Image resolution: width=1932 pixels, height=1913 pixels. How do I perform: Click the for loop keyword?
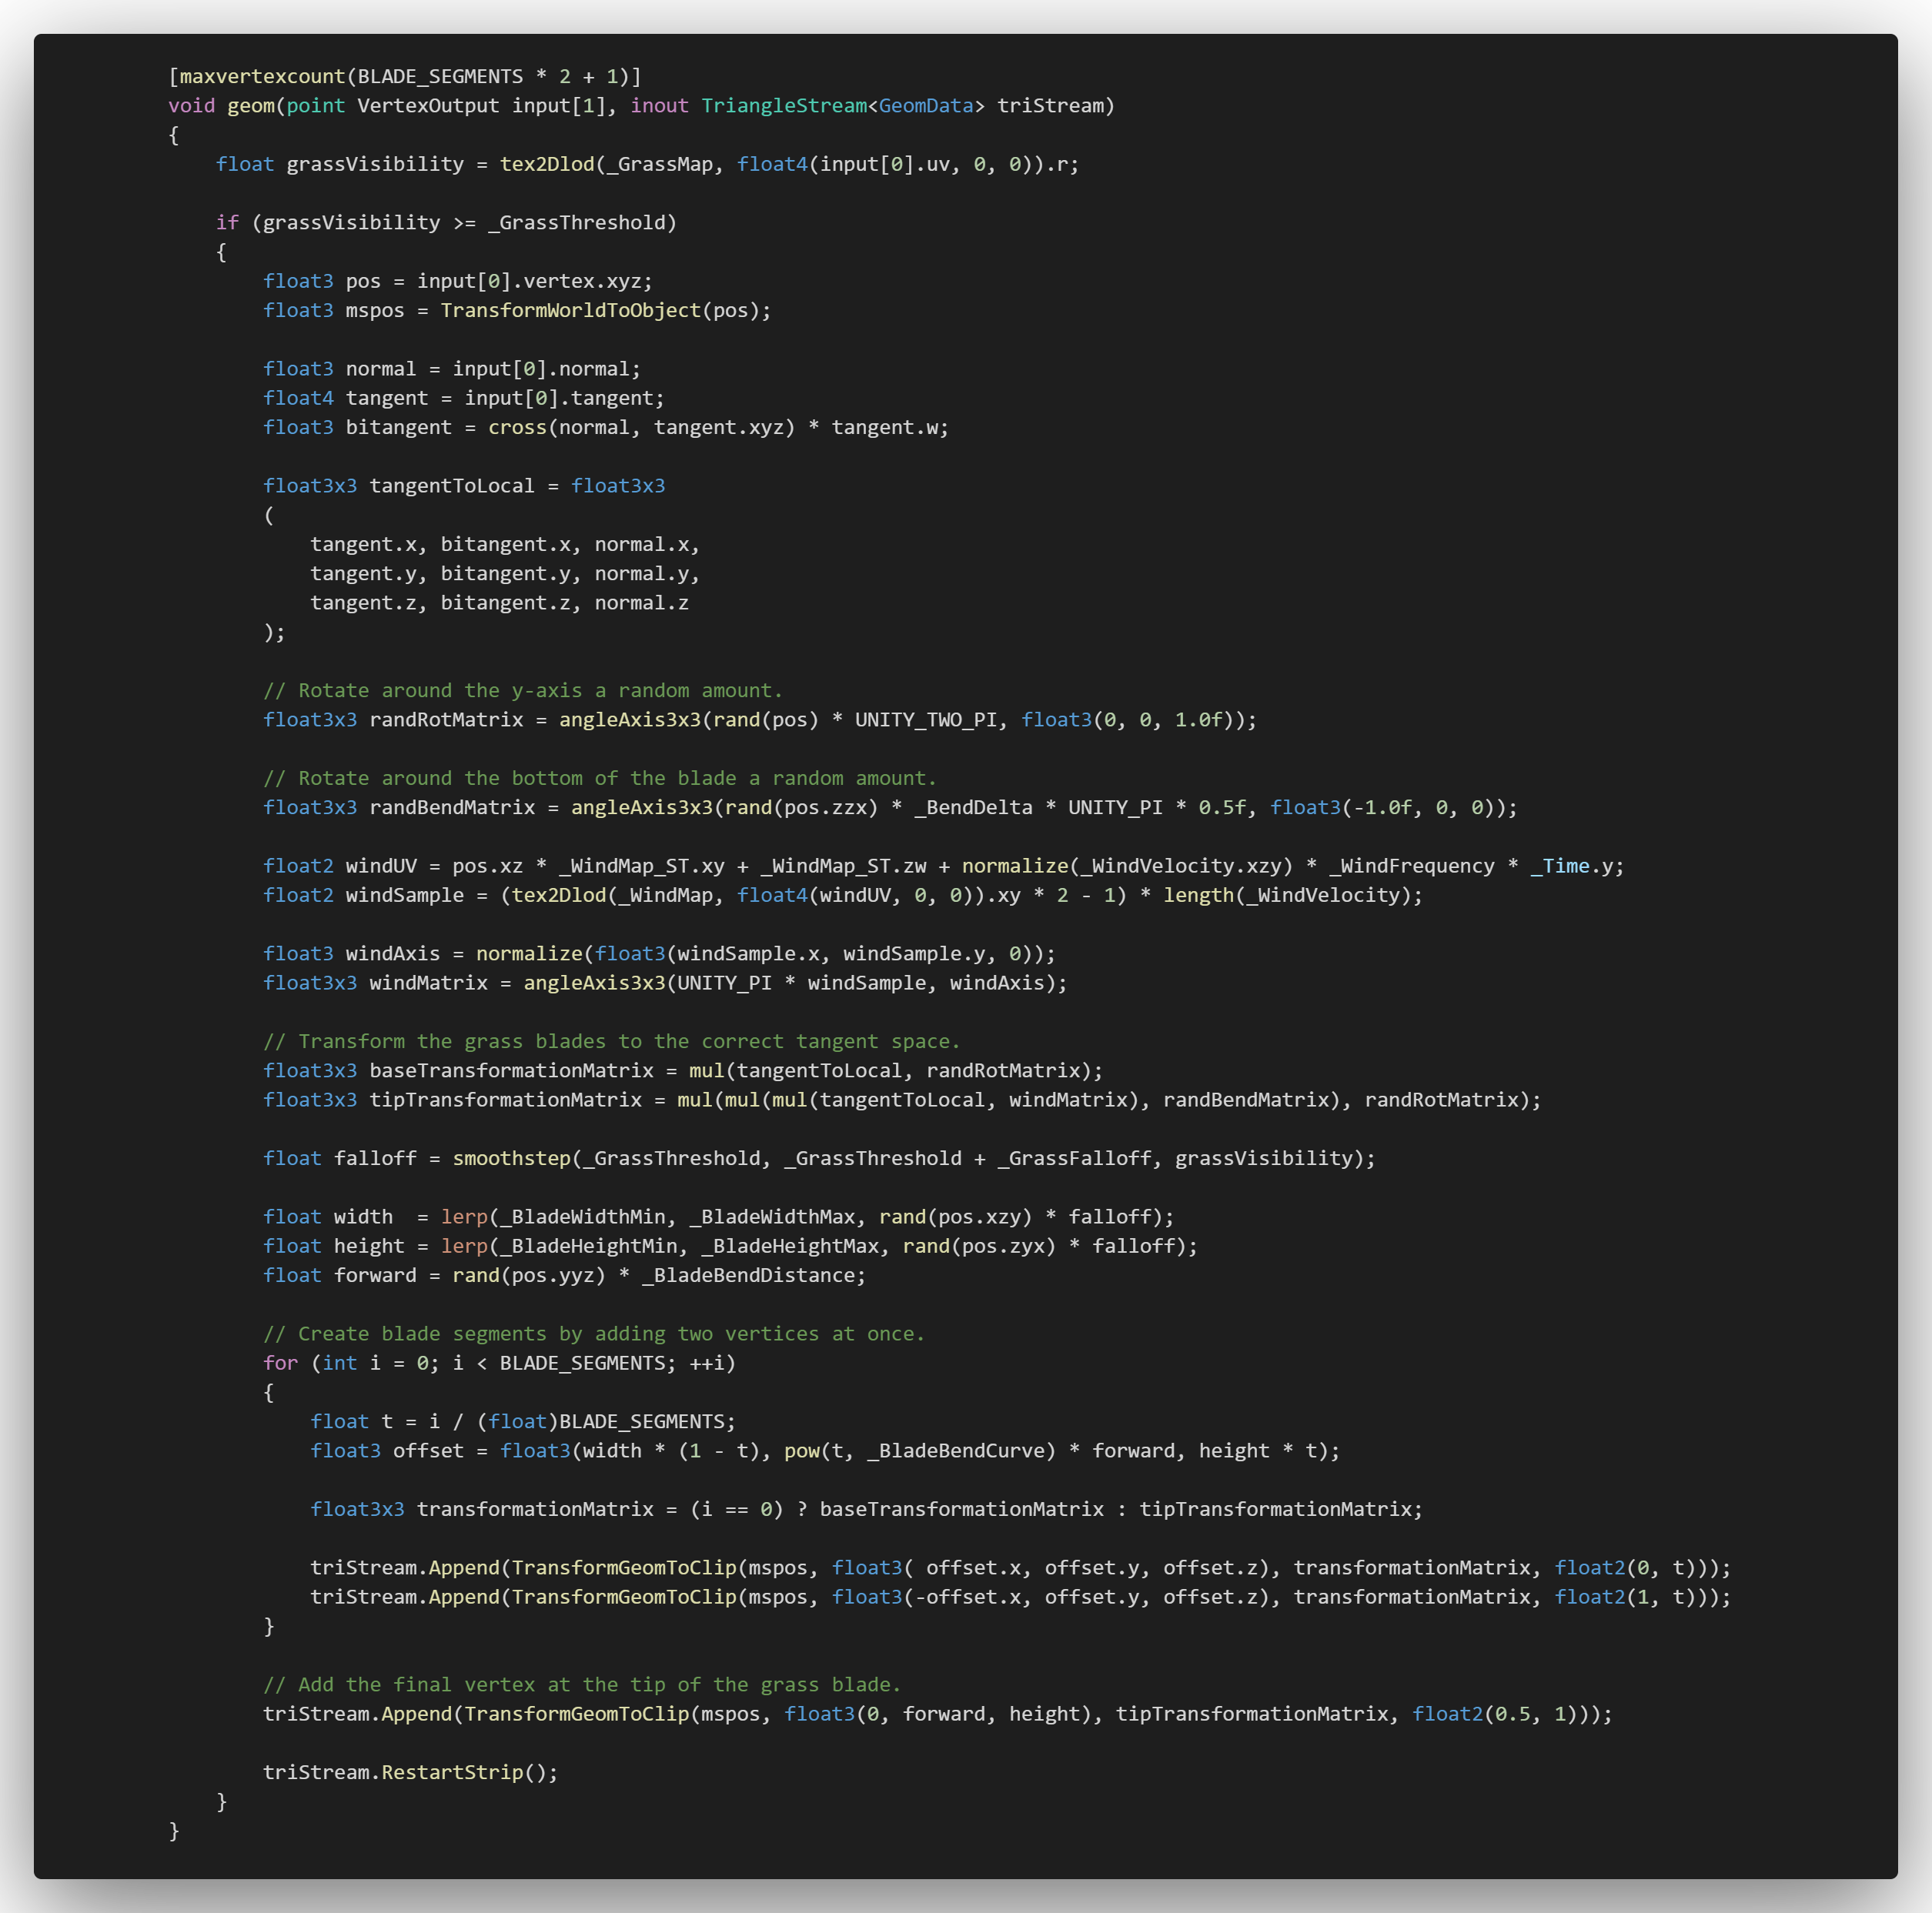pos(280,1364)
